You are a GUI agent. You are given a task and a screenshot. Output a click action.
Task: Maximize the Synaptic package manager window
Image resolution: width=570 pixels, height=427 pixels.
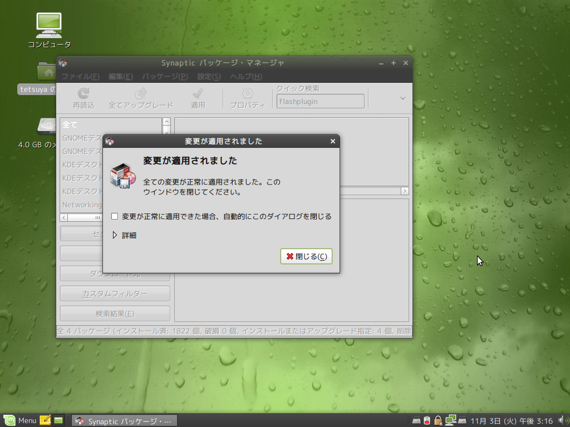click(394, 63)
